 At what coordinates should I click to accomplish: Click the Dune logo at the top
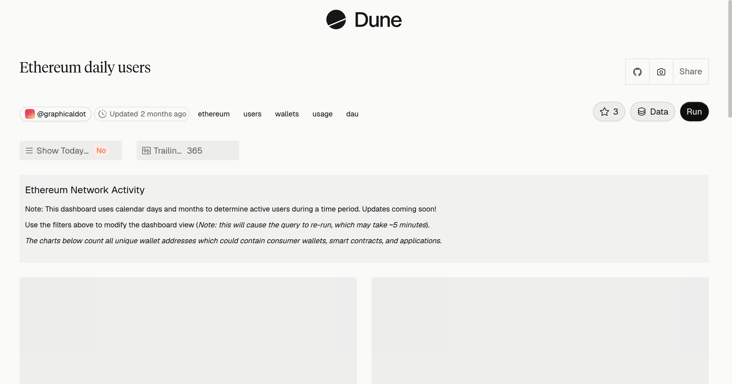point(364,20)
